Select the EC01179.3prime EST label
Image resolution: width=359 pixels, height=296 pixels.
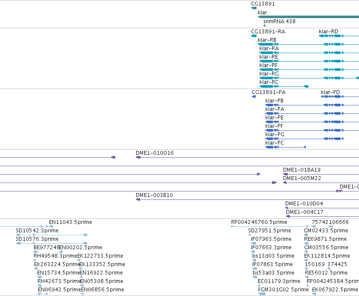[279, 281]
